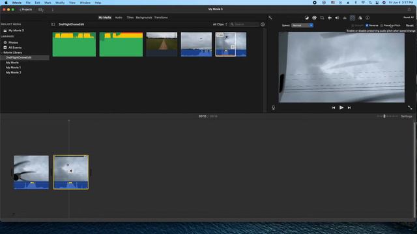Open the Mark menu
Image resolution: width=417 pixels, height=234 pixels.
[x=48, y=3]
